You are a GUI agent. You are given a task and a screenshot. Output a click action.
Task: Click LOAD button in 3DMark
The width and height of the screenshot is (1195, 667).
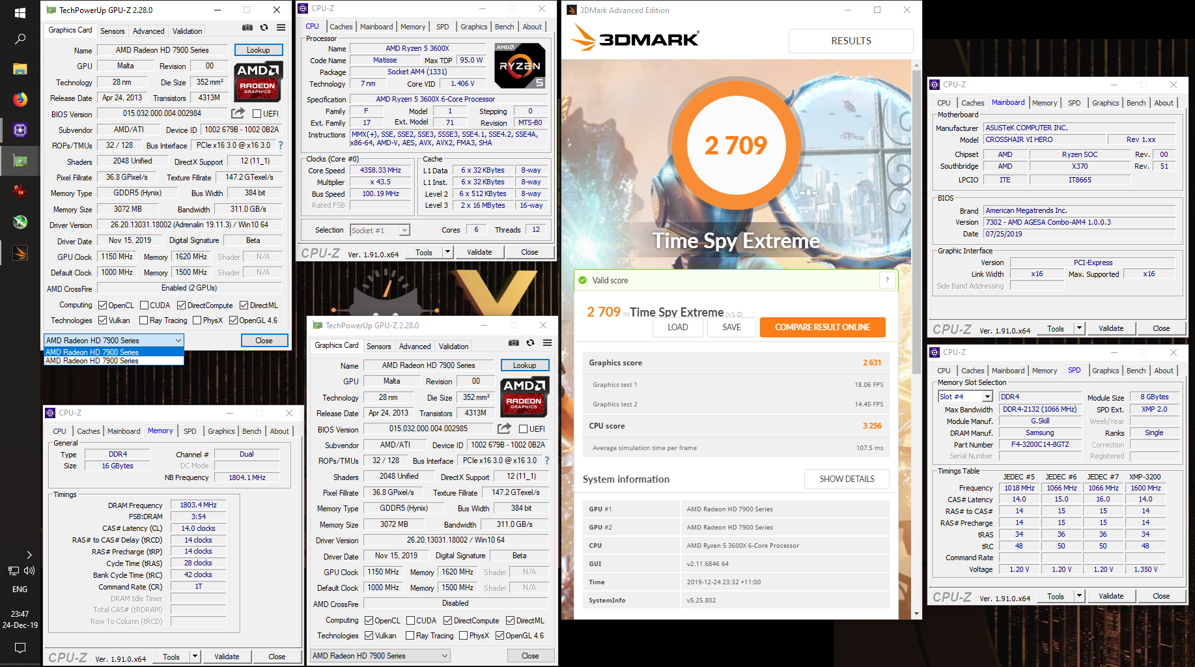pyautogui.click(x=677, y=327)
